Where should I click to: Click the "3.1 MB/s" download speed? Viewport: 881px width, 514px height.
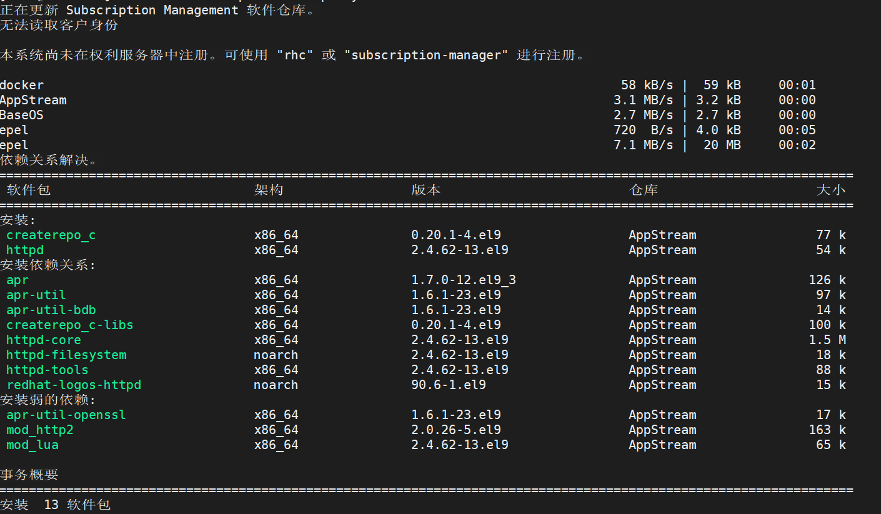coord(644,101)
